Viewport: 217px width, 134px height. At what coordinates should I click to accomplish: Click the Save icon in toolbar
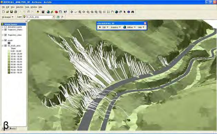pyautogui.click(x=11, y=12)
